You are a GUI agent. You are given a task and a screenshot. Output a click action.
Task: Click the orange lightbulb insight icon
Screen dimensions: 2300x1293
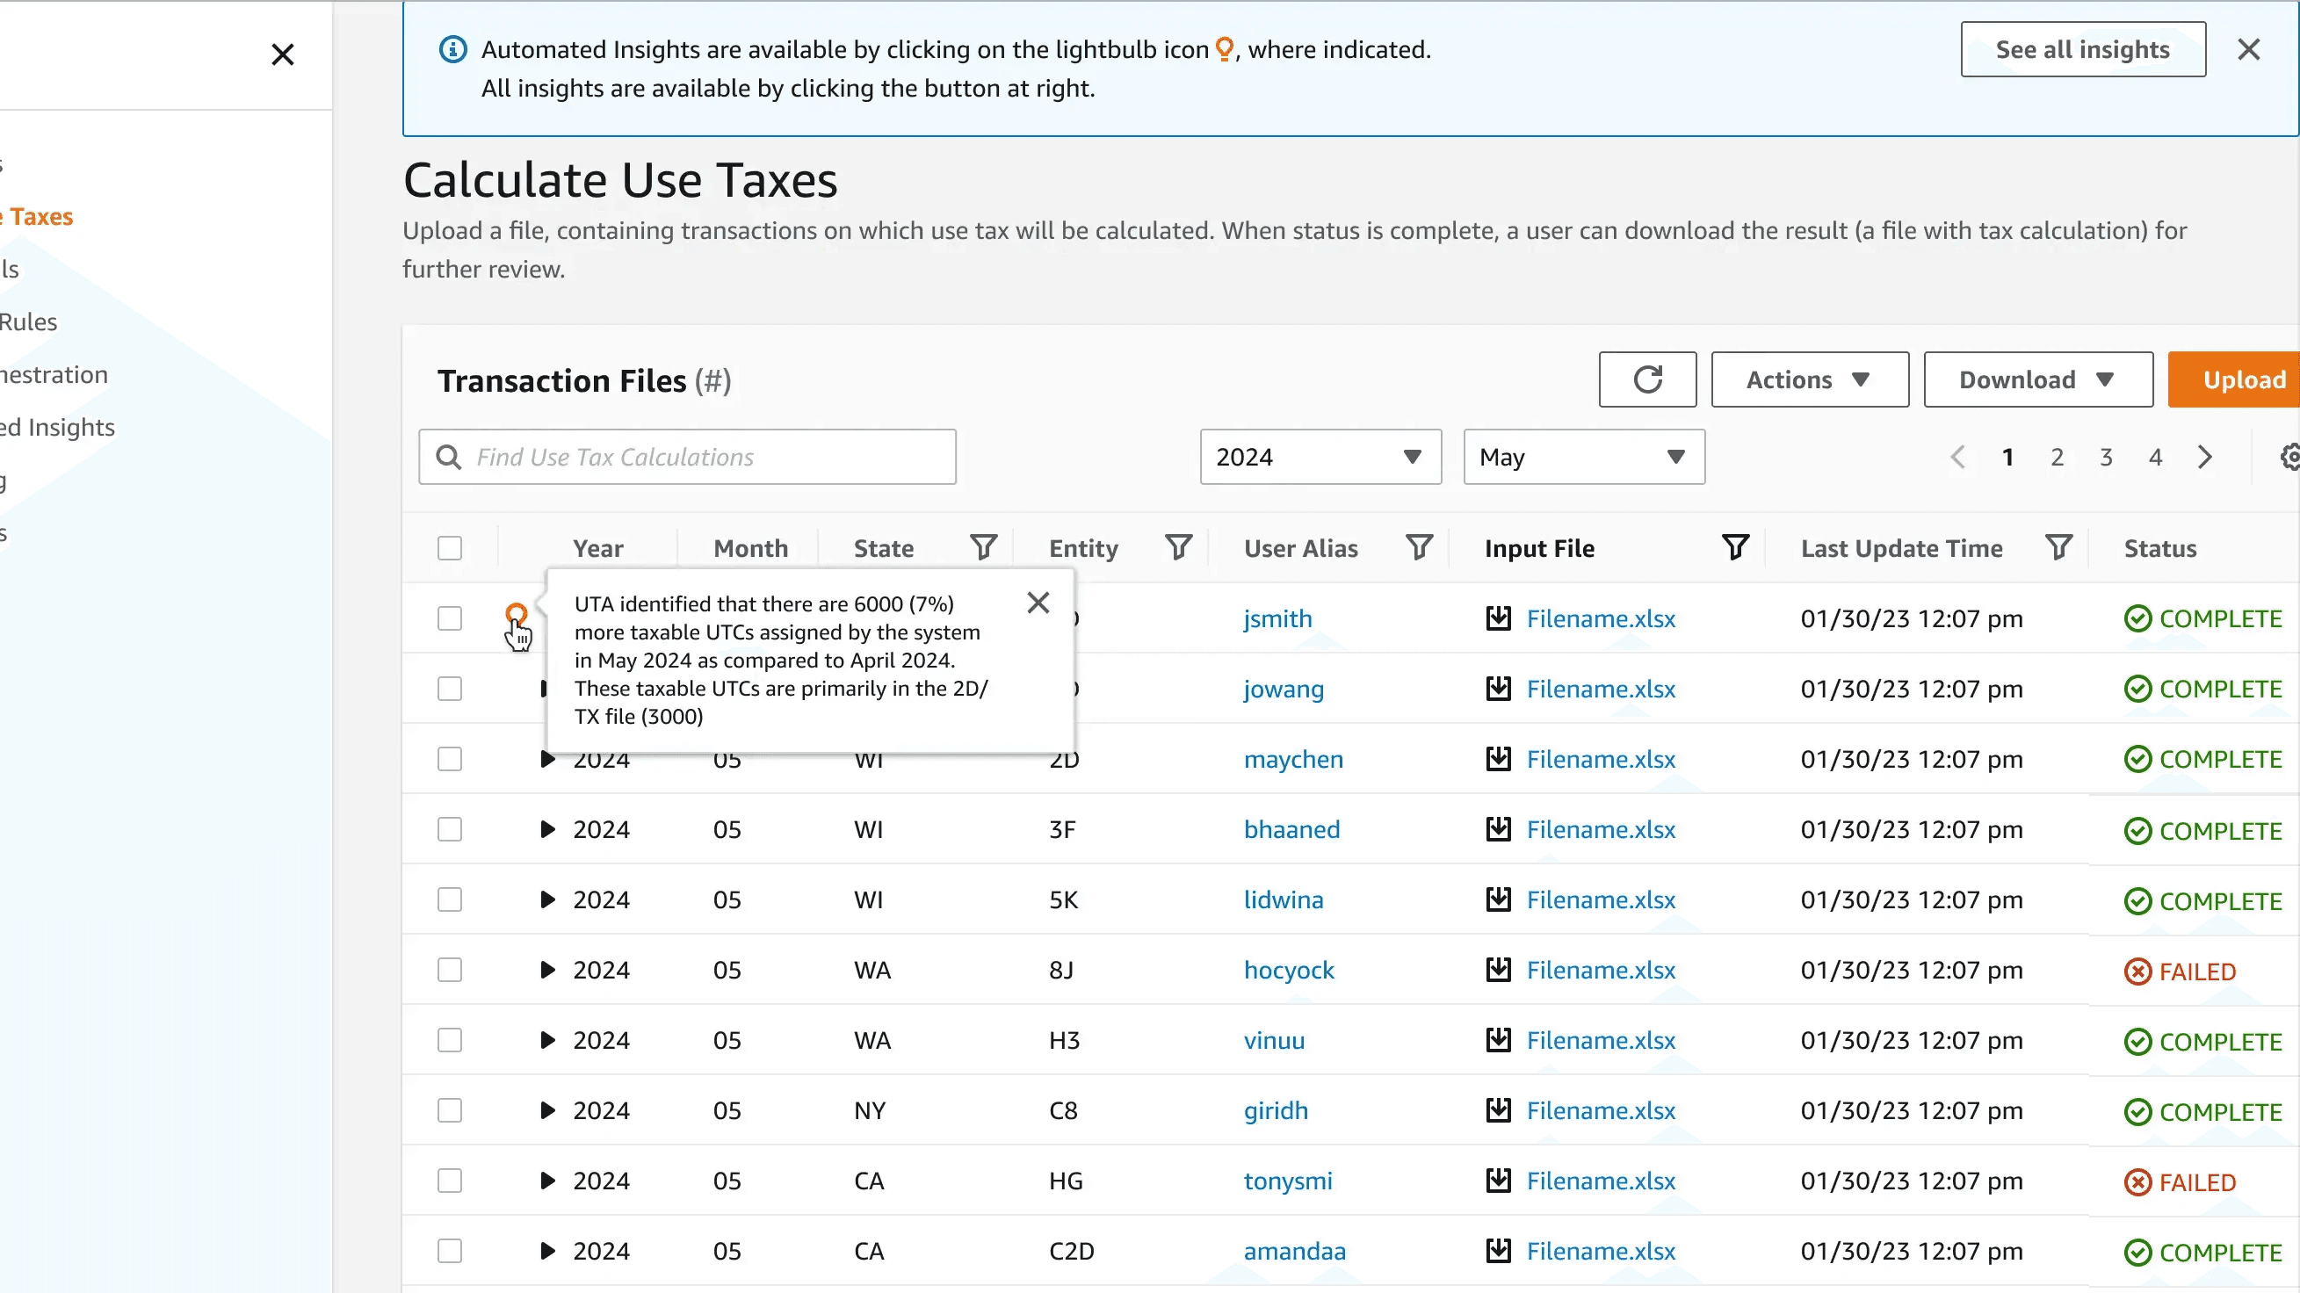point(515,613)
